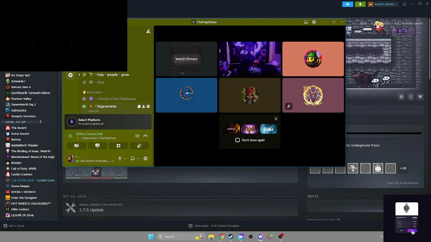The width and height of the screenshot is (431, 242).
Task: Click the shark avatar participant tile
Action: click(x=187, y=95)
